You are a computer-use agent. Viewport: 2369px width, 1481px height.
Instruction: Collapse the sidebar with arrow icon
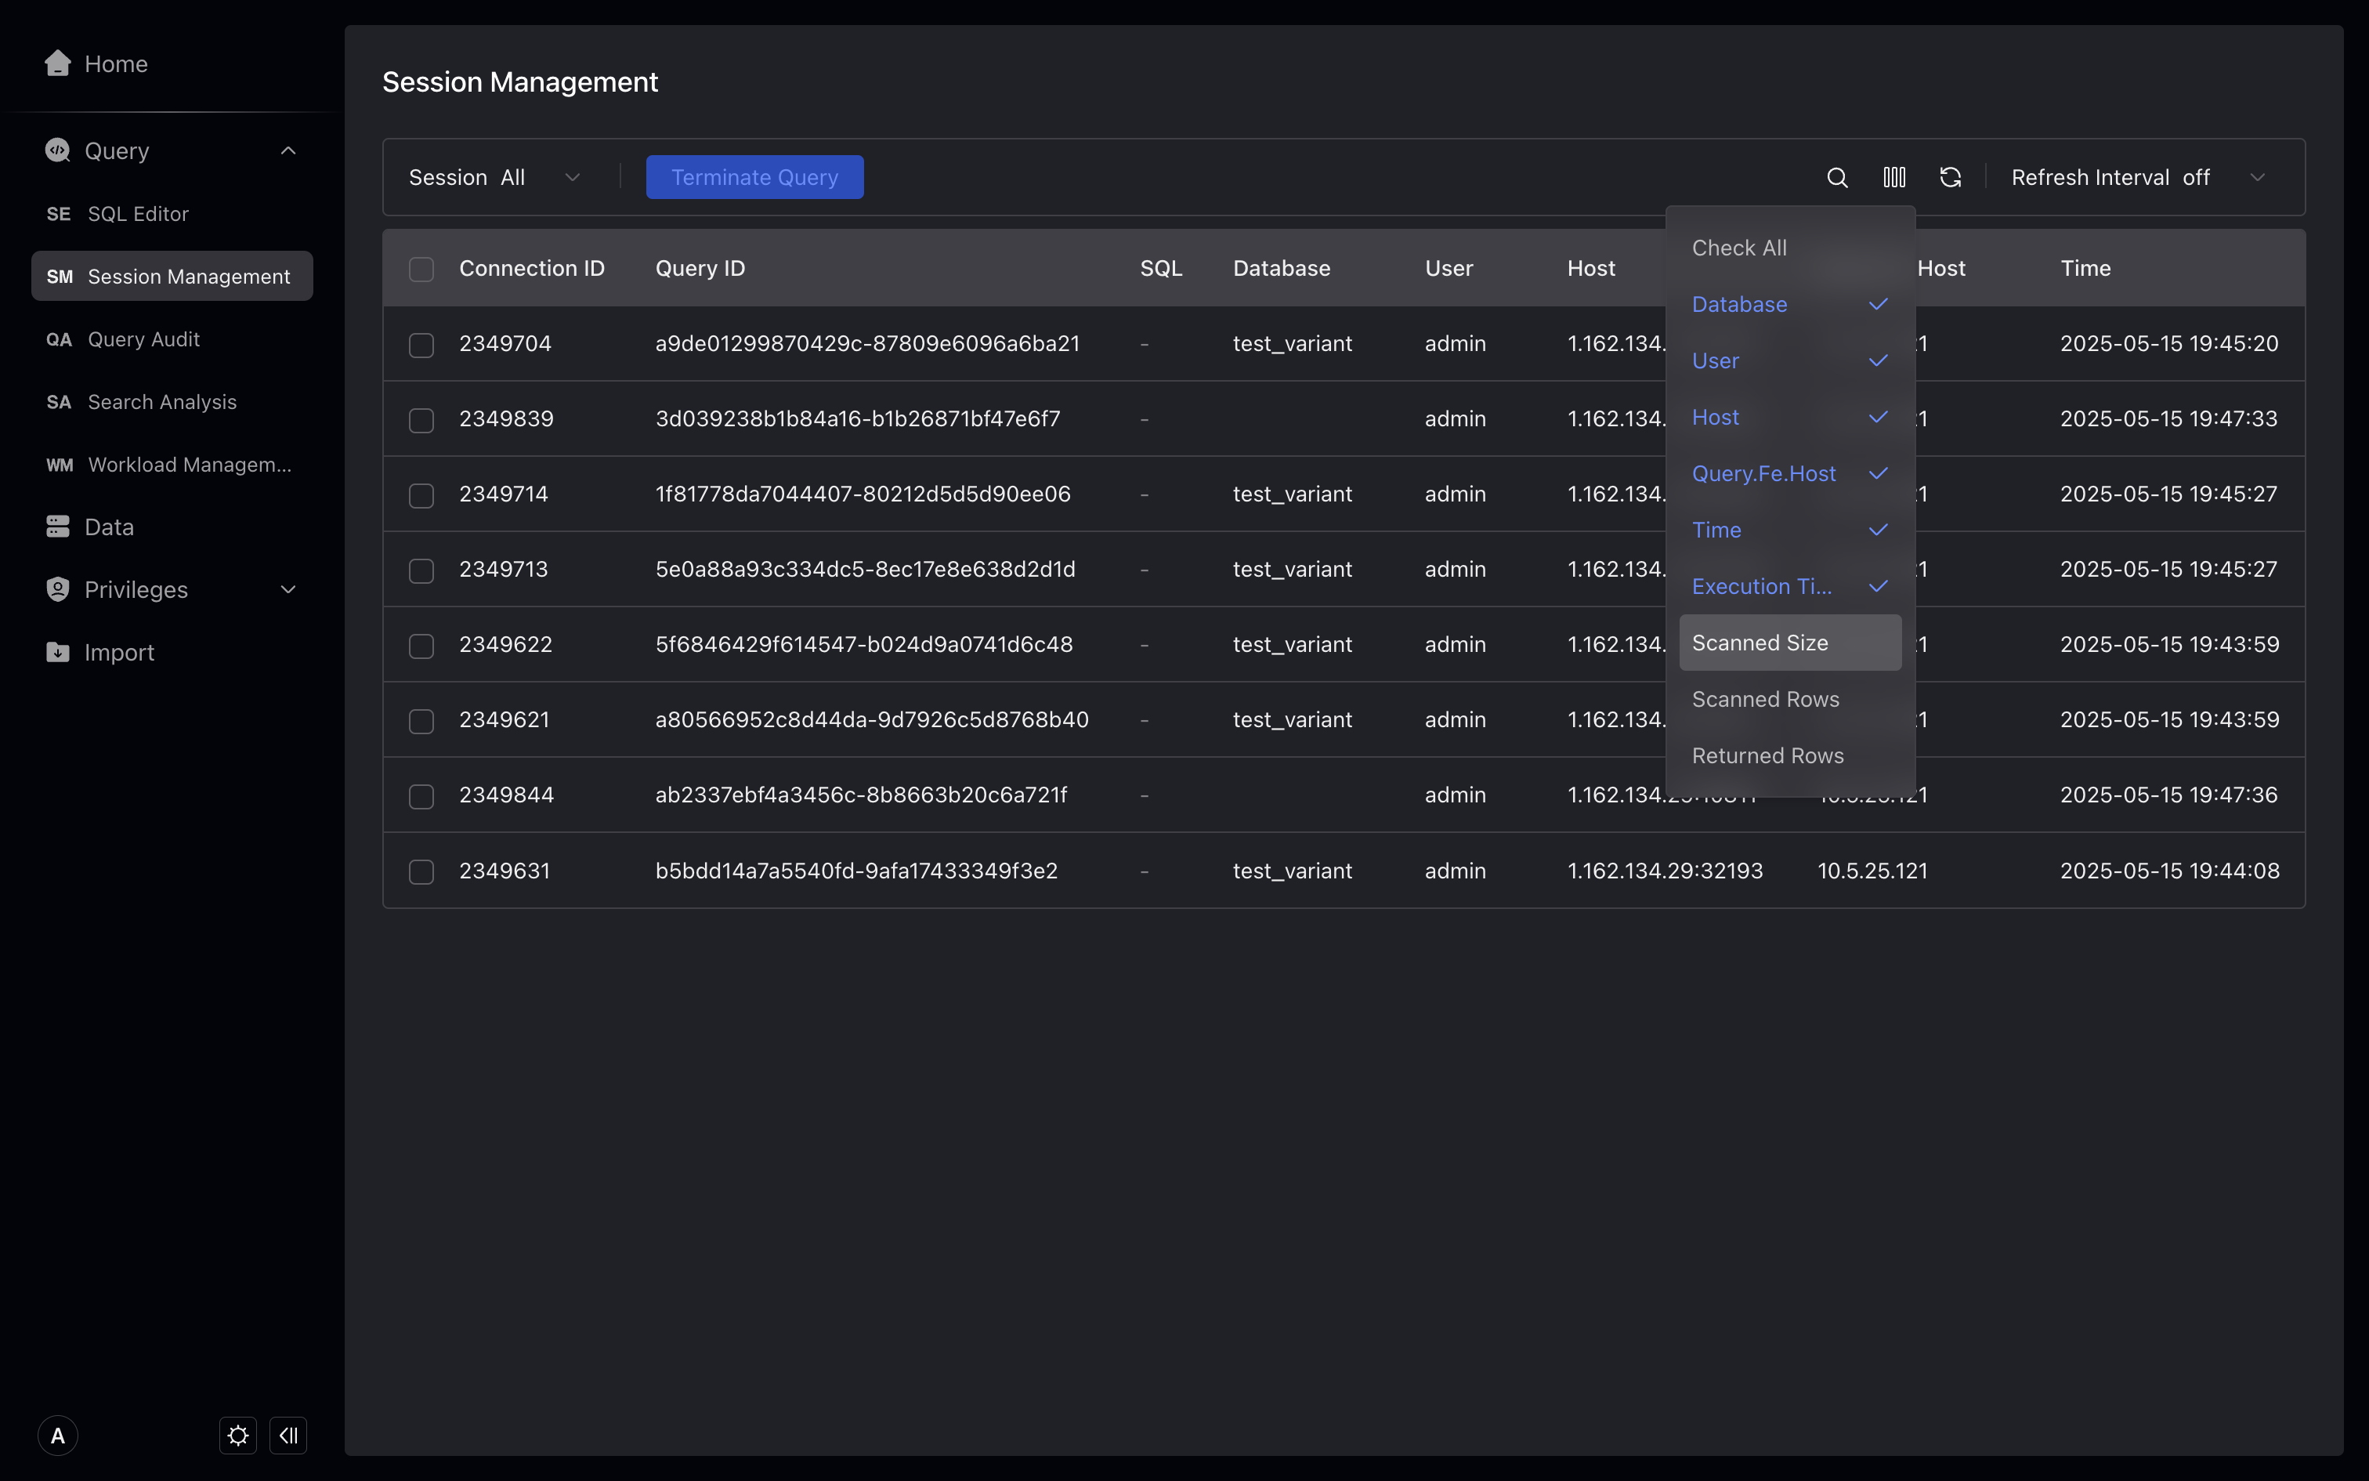[x=288, y=1436]
